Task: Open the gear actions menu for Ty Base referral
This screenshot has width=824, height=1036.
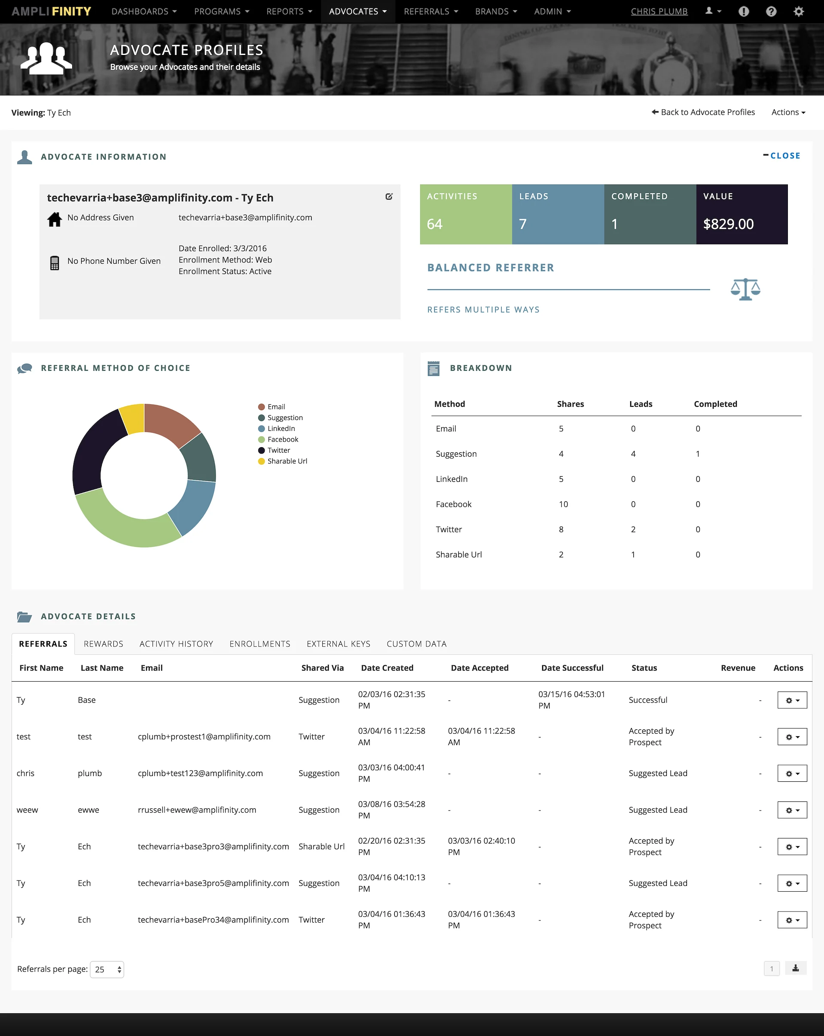Action: pos(791,700)
